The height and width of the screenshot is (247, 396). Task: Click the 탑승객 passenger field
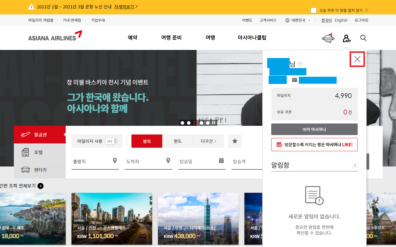pyautogui.click(x=247, y=161)
